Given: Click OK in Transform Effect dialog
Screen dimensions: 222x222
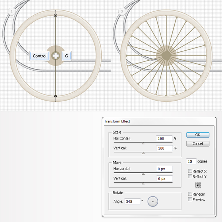Looking at the screenshot, I should click(x=198, y=135).
